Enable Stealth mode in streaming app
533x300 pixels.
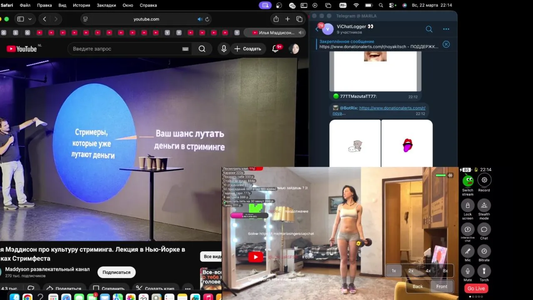(x=484, y=205)
